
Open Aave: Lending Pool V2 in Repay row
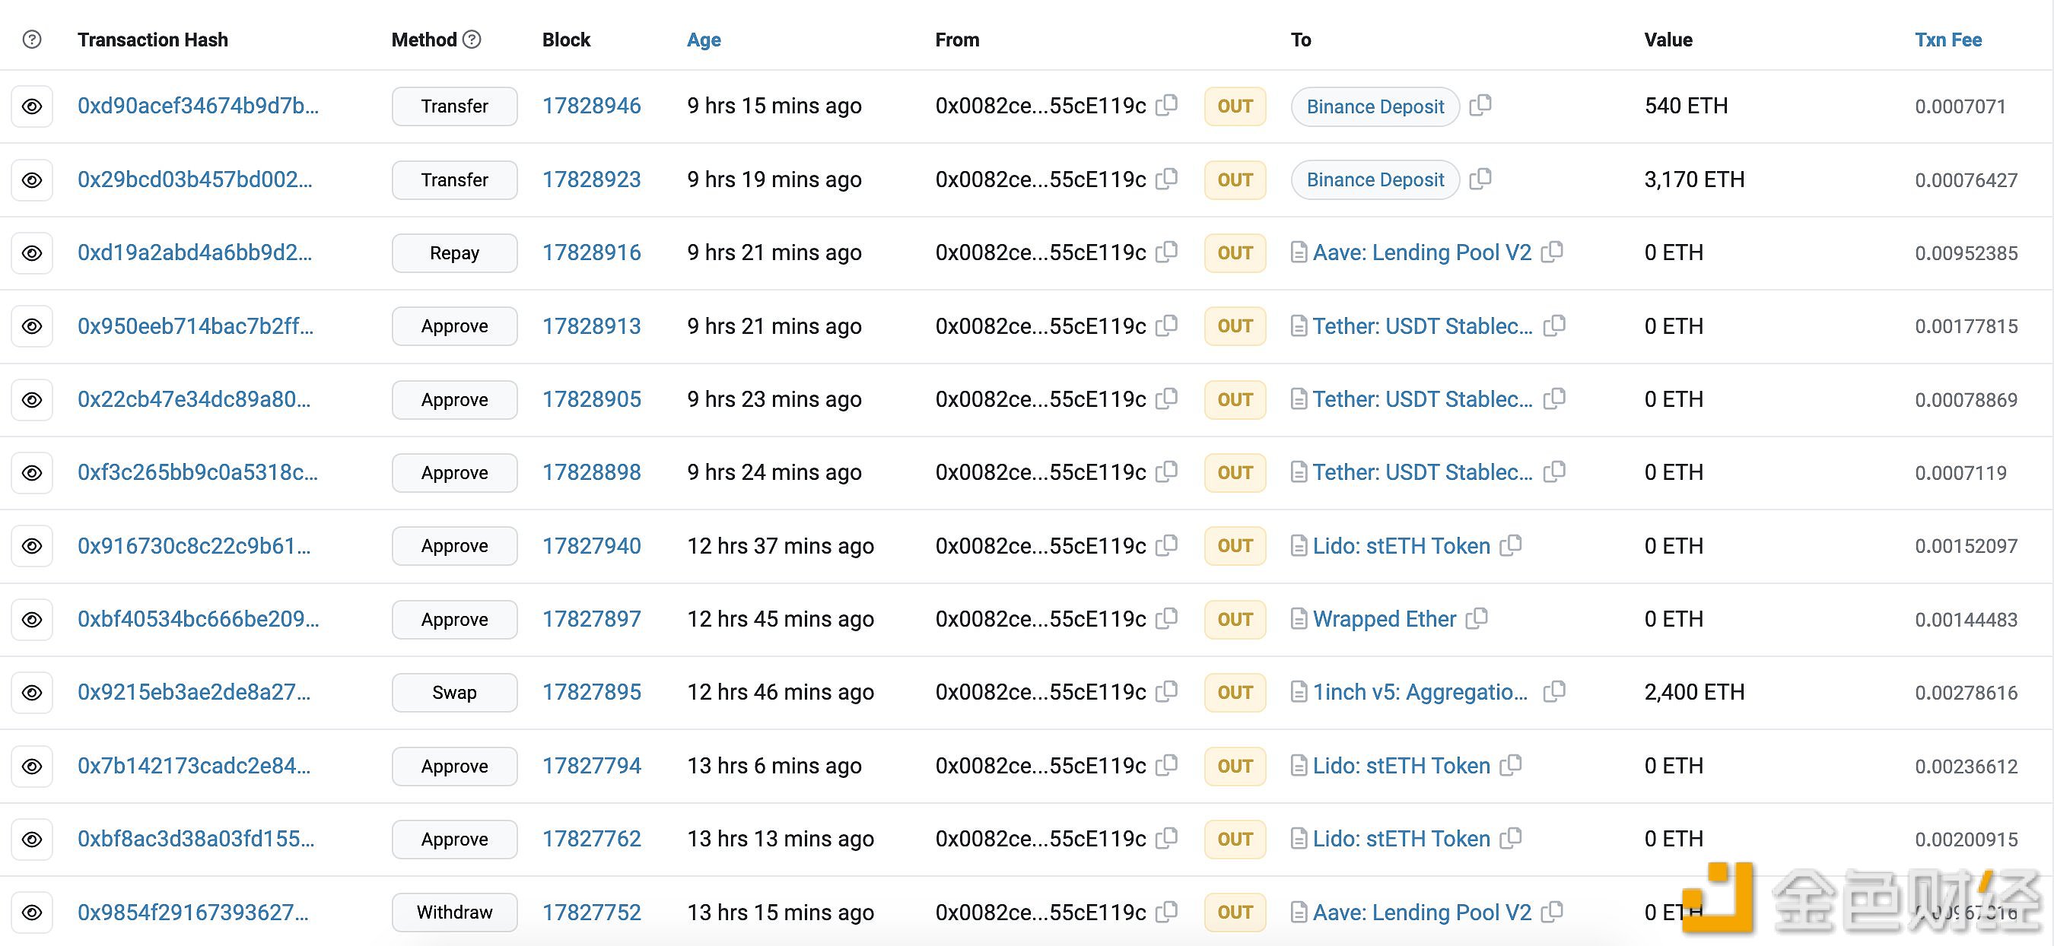pyautogui.click(x=1422, y=252)
